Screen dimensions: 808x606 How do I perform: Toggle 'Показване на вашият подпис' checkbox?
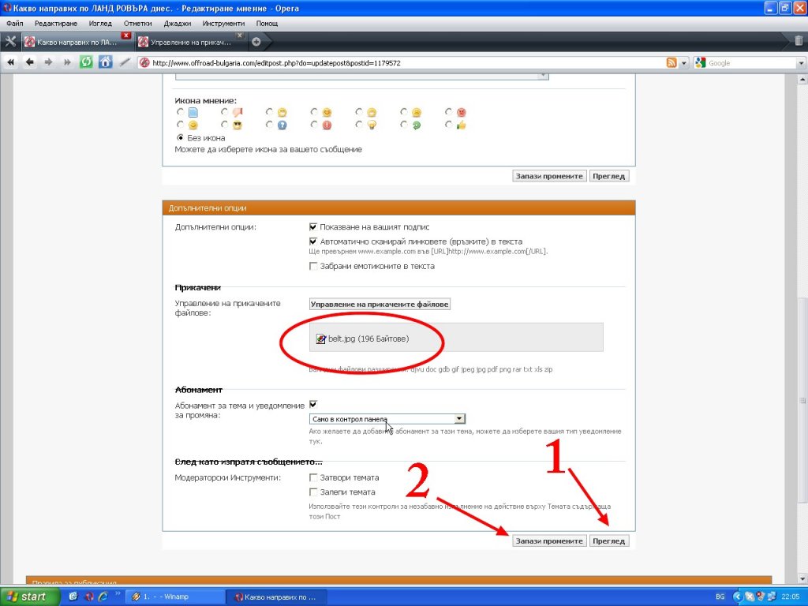tap(312, 226)
